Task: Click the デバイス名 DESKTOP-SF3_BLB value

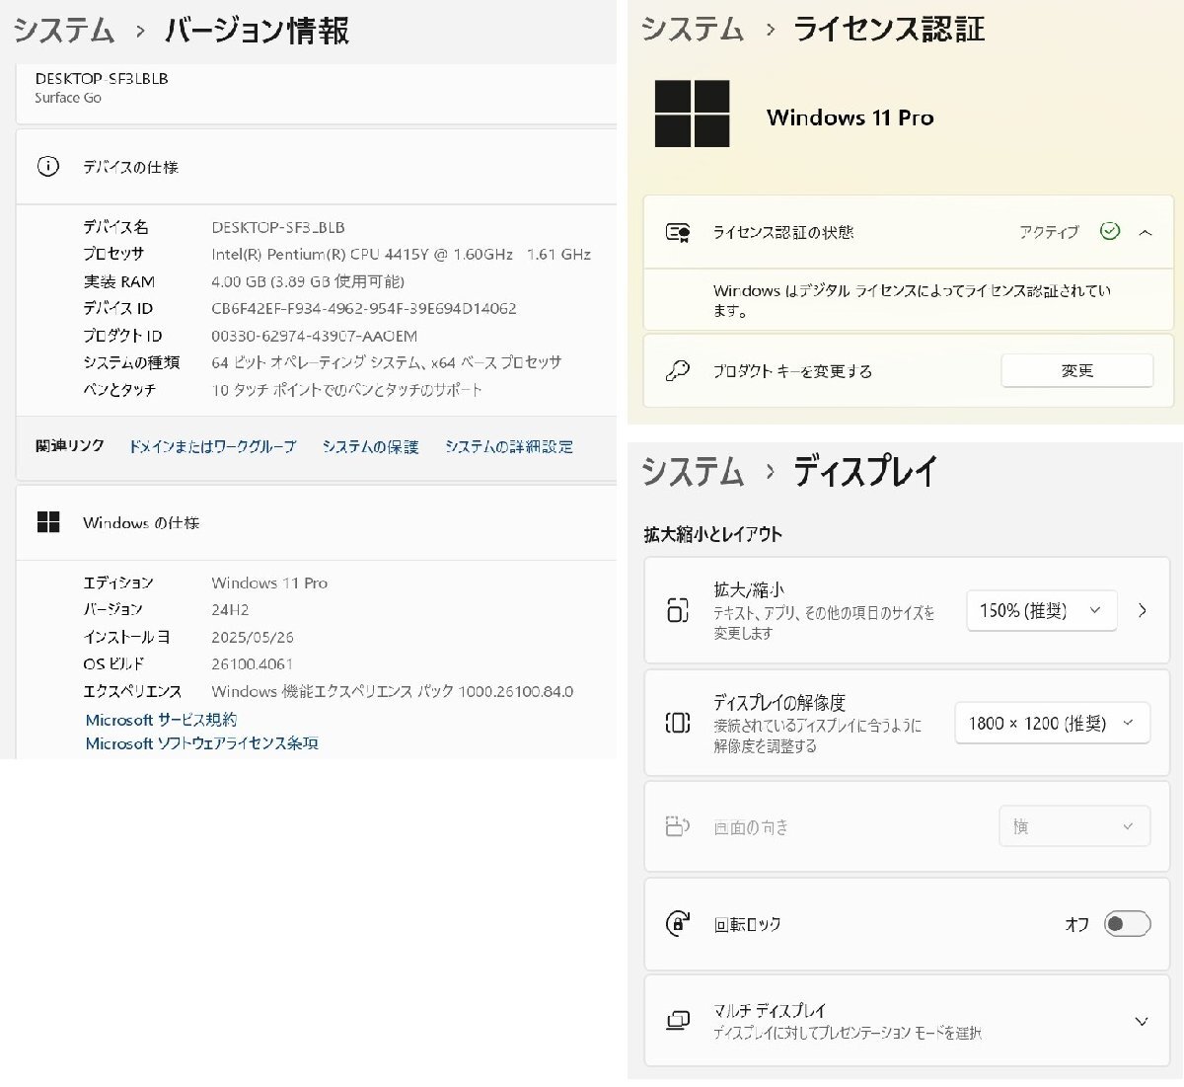Action: point(278,227)
